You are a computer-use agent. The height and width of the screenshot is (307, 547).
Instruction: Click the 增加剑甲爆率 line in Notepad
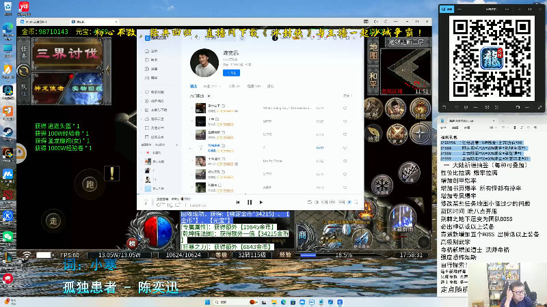(459, 181)
